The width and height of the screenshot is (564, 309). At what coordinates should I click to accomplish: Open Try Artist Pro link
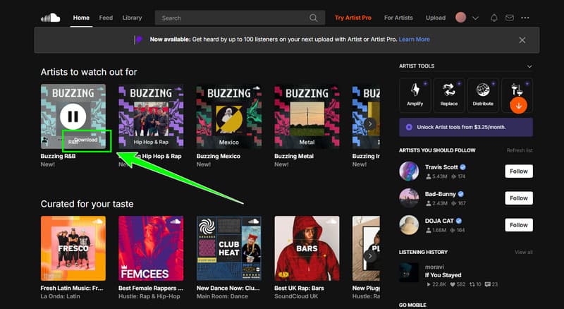[353, 18]
